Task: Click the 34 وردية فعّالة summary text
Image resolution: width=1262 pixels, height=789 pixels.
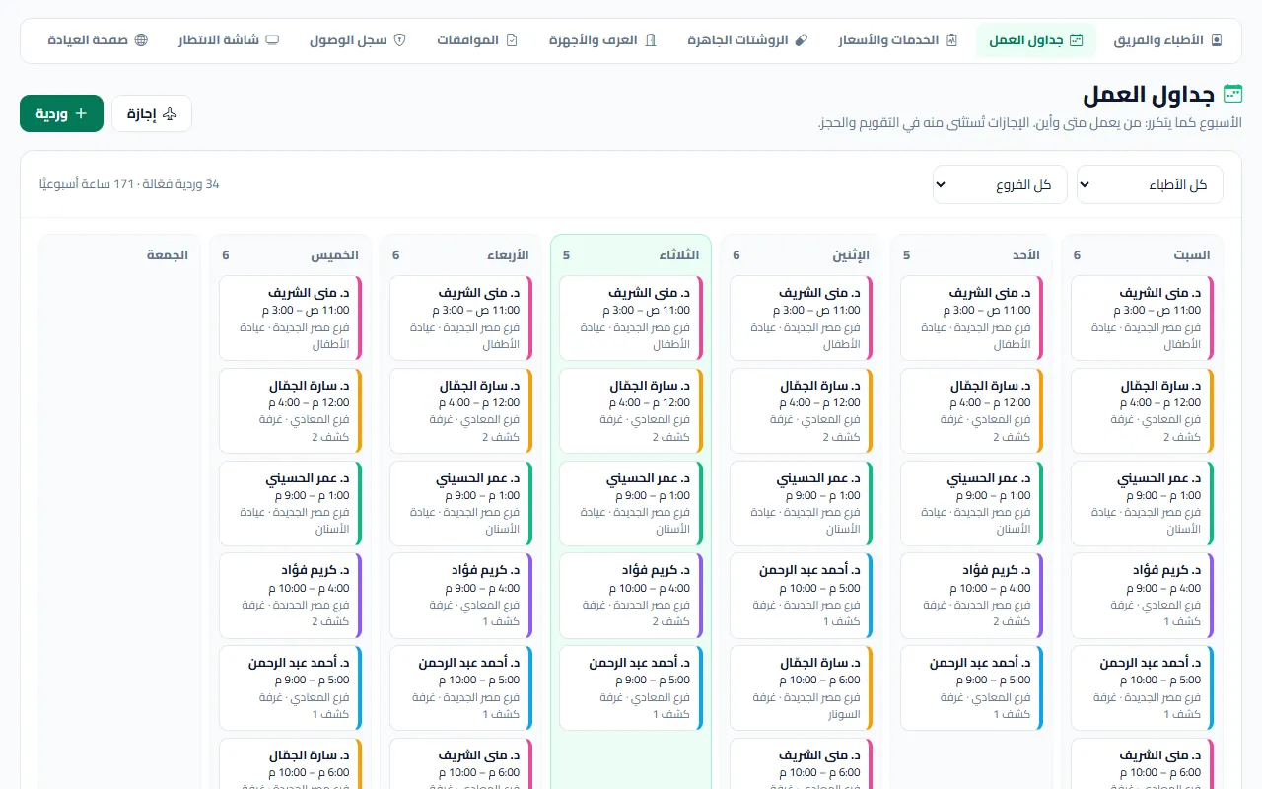Action: click(129, 184)
